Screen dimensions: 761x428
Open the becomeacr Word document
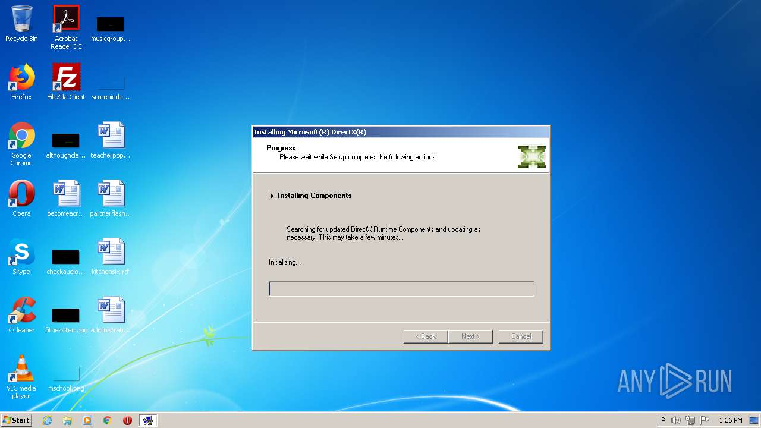pyautogui.click(x=66, y=199)
